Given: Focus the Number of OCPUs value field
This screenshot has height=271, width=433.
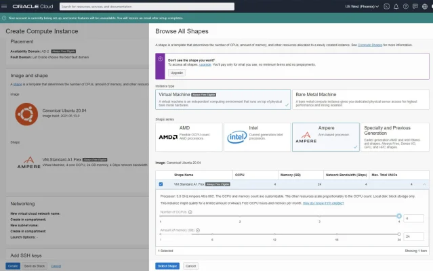Looking at the screenshot, I should (413, 218).
